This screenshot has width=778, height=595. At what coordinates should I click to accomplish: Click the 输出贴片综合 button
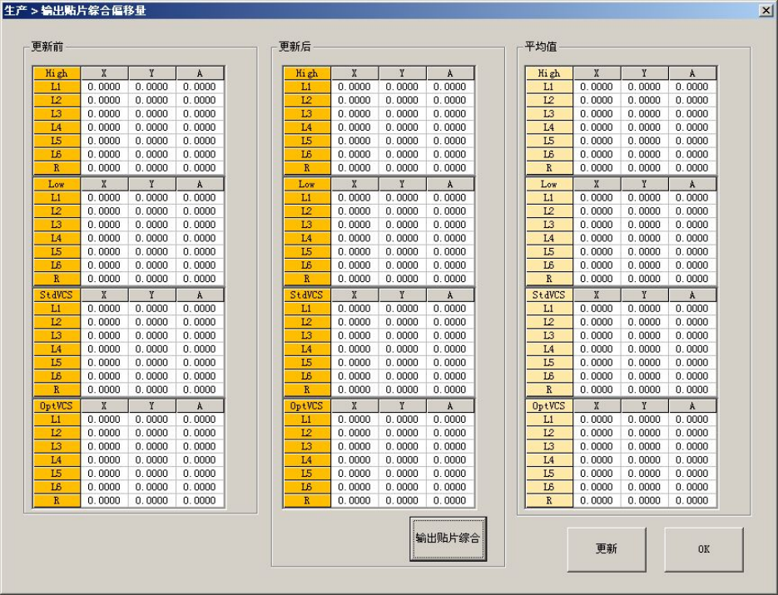(x=448, y=538)
